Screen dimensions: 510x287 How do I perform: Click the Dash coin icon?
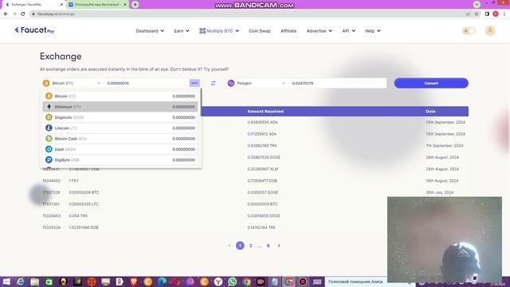tap(49, 149)
